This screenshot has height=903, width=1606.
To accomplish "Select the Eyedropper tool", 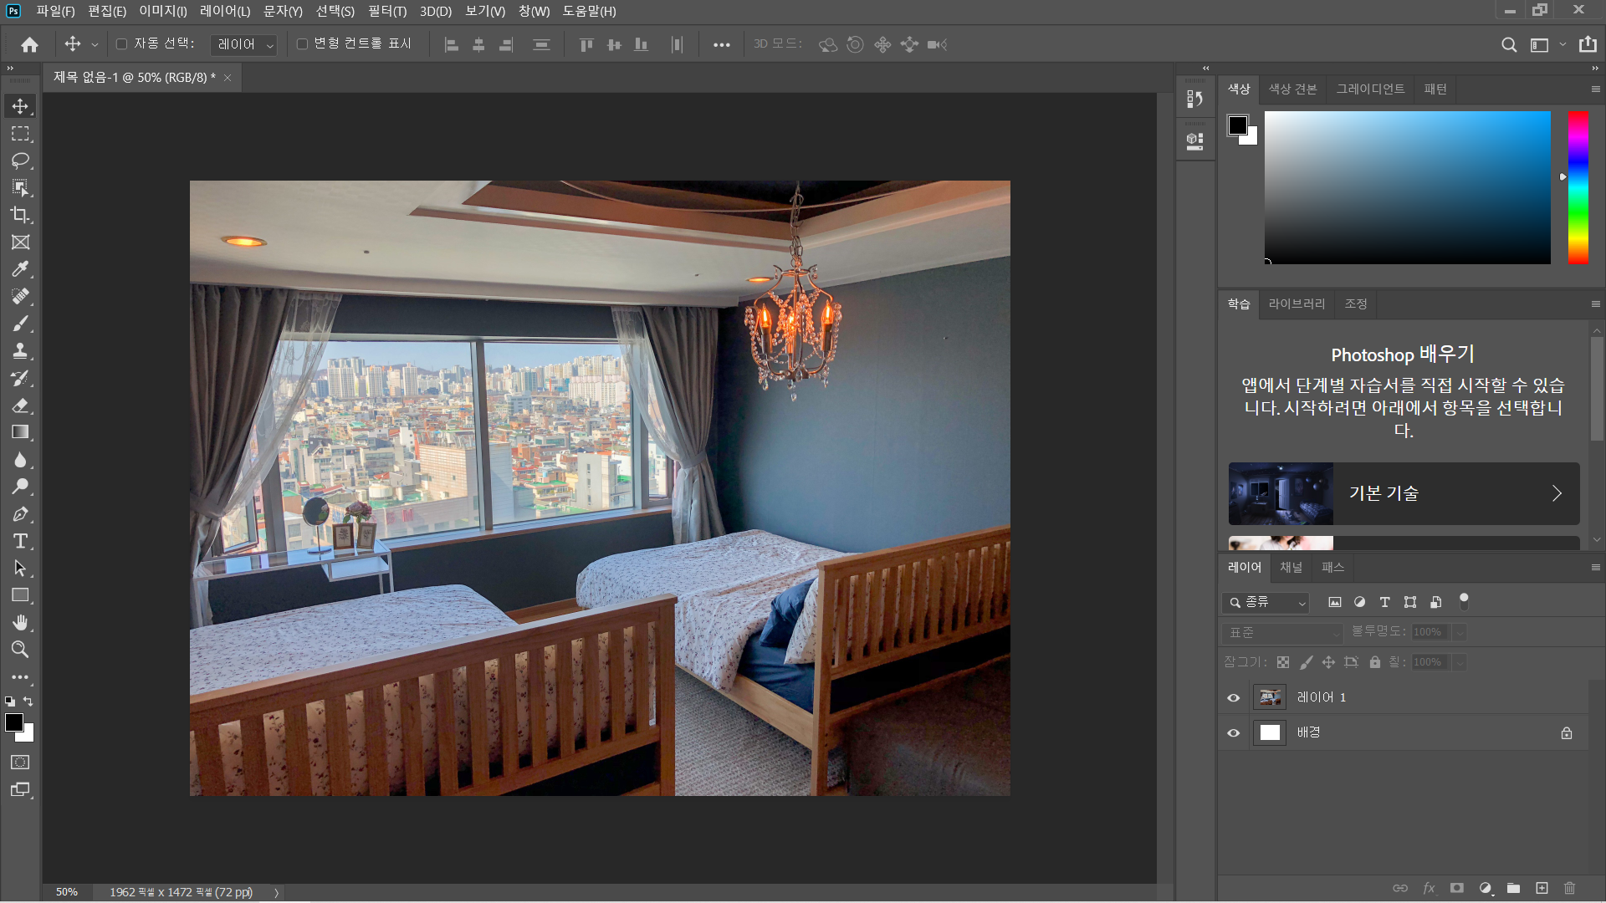I will click(20, 269).
